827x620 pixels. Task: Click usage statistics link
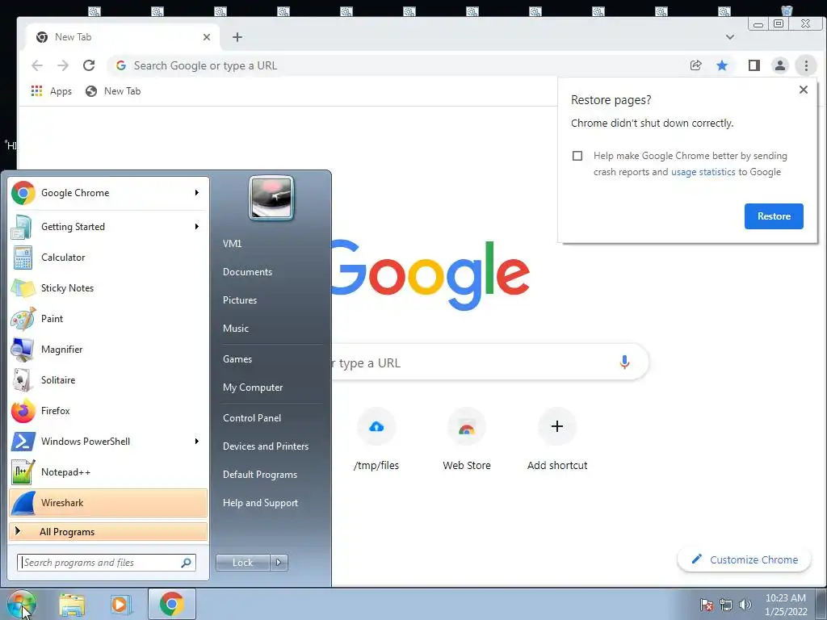(703, 172)
